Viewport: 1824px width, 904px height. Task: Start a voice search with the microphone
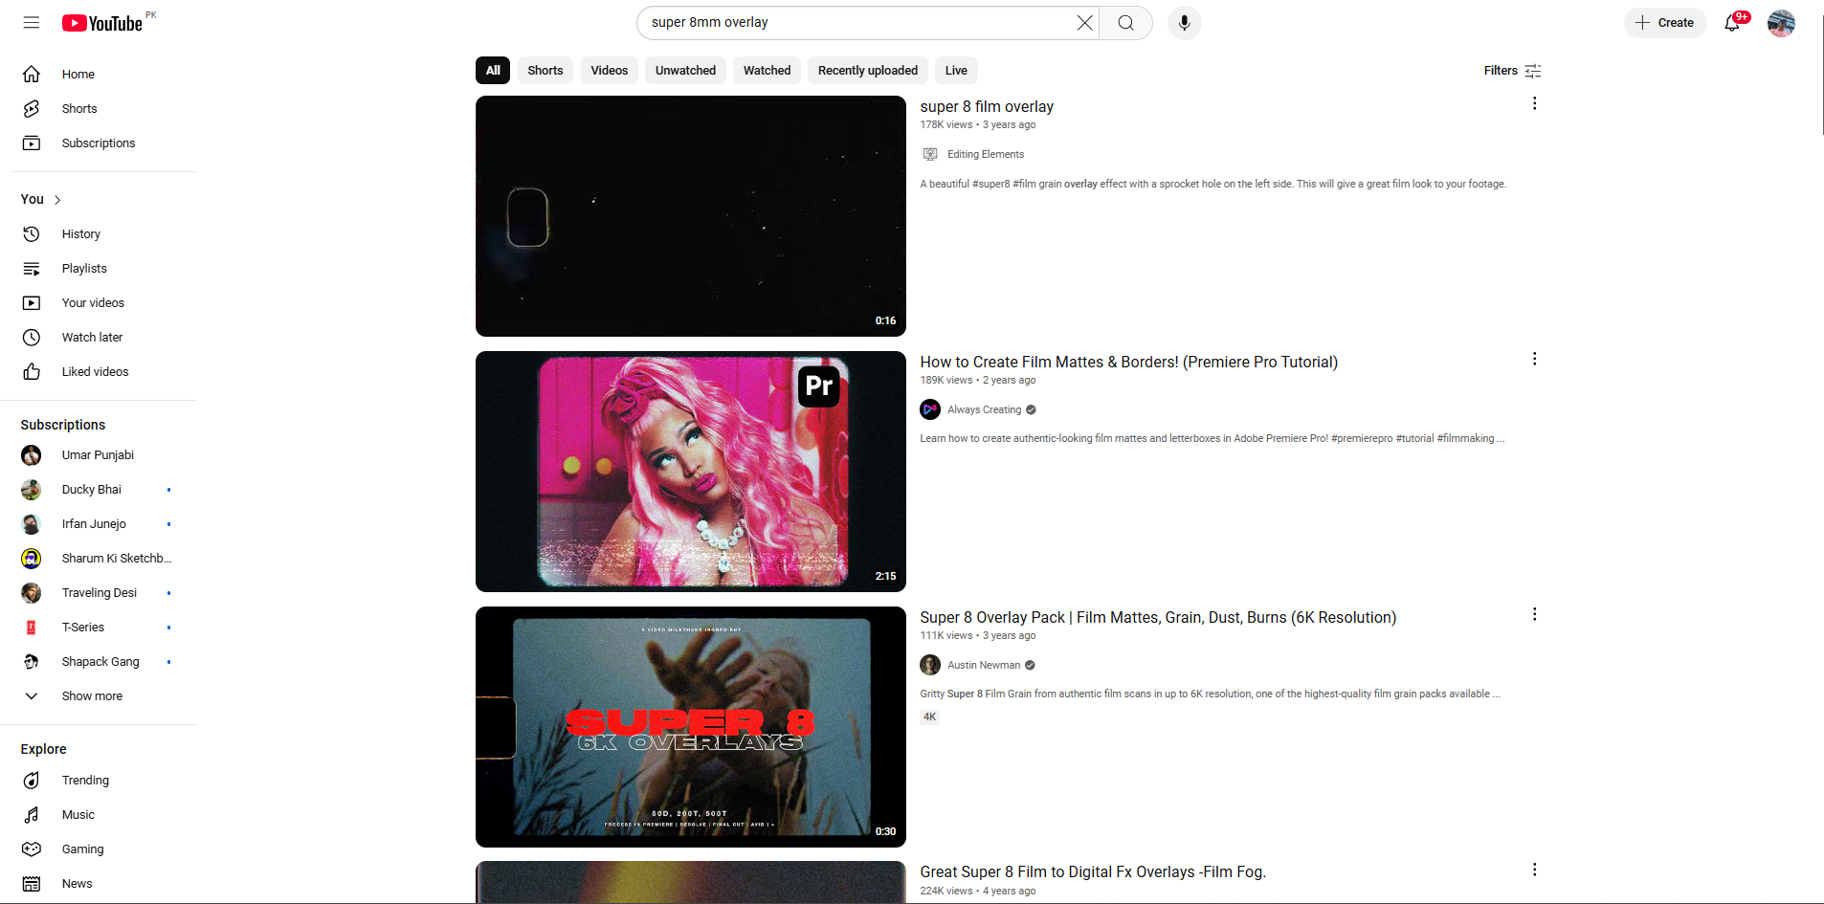click(1184, 22)
